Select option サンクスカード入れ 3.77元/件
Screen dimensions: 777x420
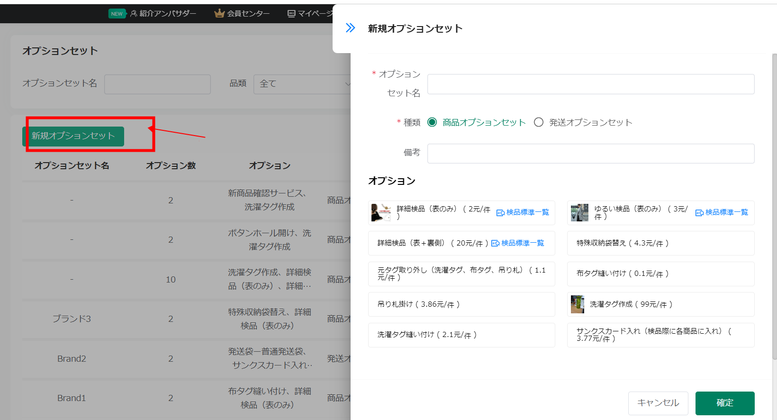(661, 335)
